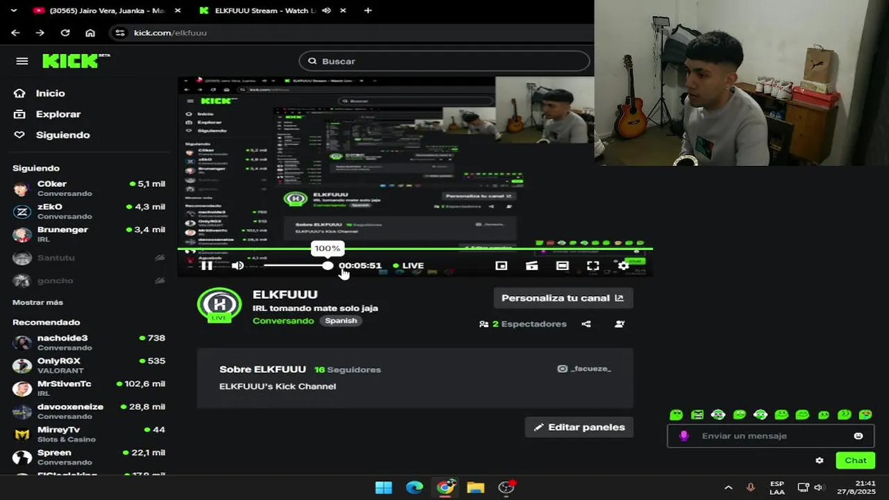The height and width of the screenshot is (500, 889).
Task: Open player settings gear
Action: 624,265
